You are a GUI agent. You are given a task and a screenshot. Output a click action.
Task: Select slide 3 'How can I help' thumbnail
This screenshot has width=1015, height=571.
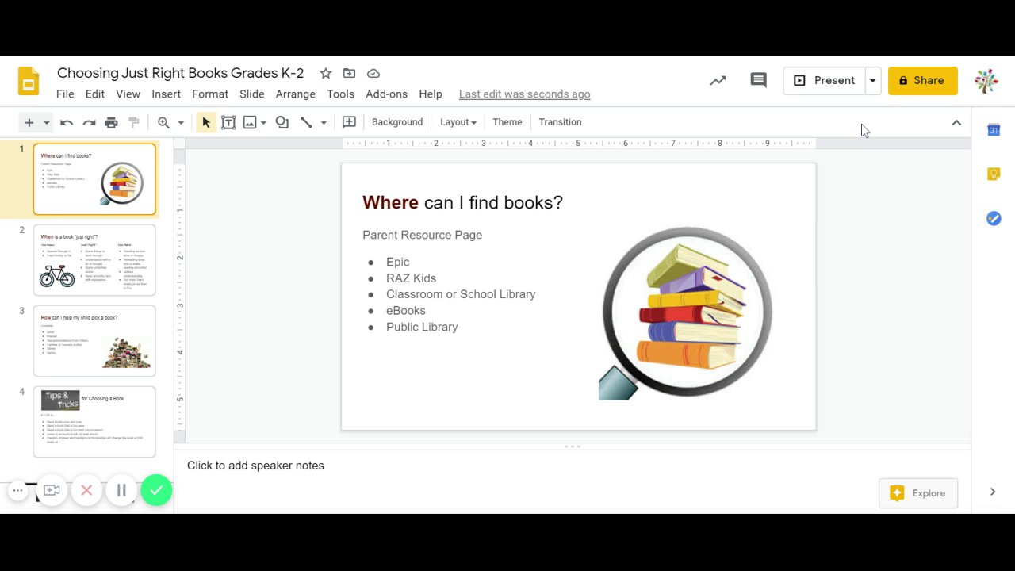pos(94,341)
